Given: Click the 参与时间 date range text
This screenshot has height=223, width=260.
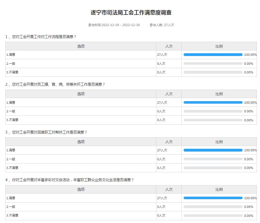Looking at the screenshot, I should point(114,25).
